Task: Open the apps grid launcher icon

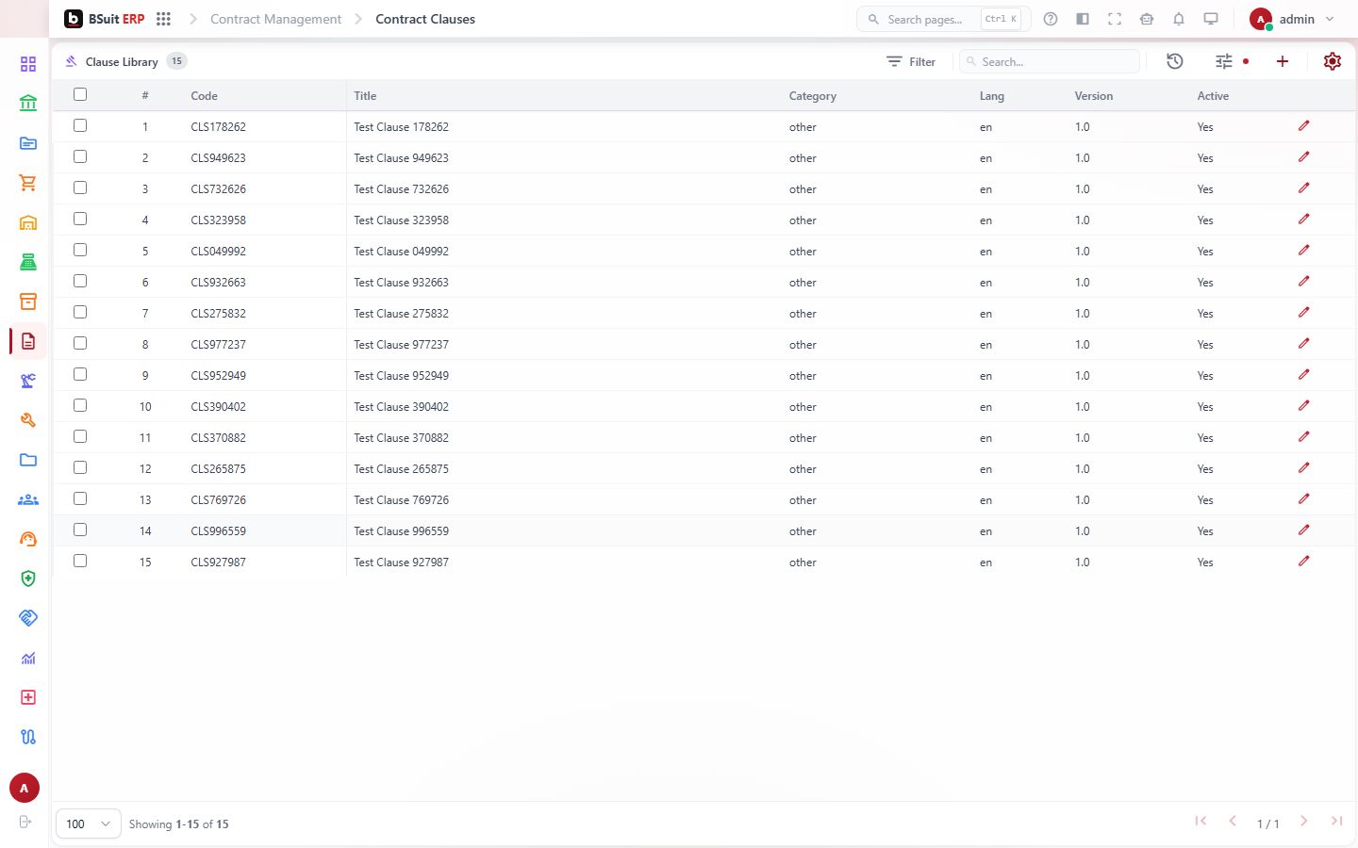Action: point(163,19)
